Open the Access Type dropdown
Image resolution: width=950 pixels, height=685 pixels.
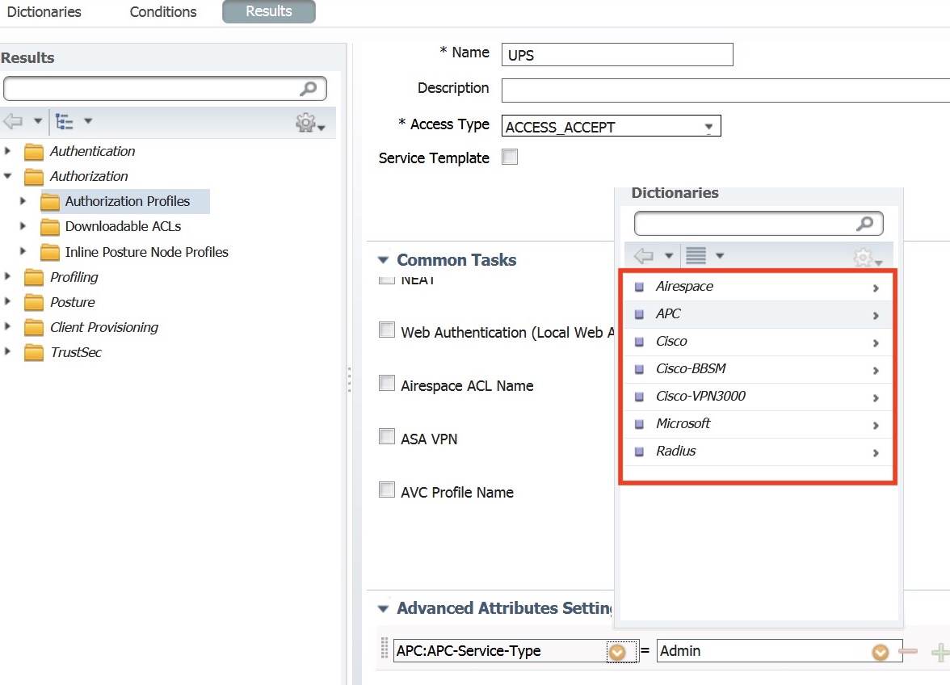pyautogui.click(x=710, y=126)
